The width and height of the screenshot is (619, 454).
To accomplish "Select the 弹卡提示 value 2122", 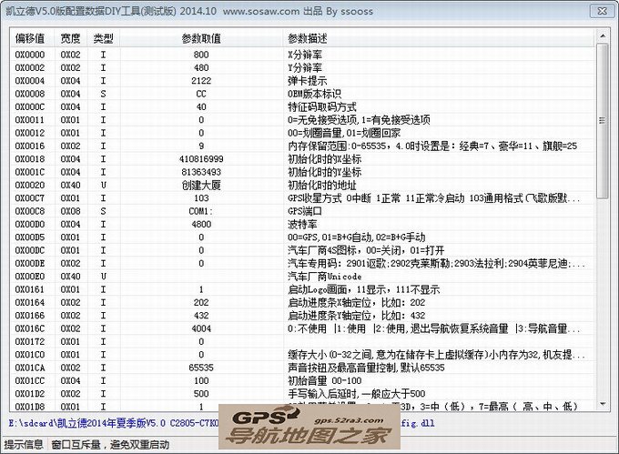I will pos(200,81).
